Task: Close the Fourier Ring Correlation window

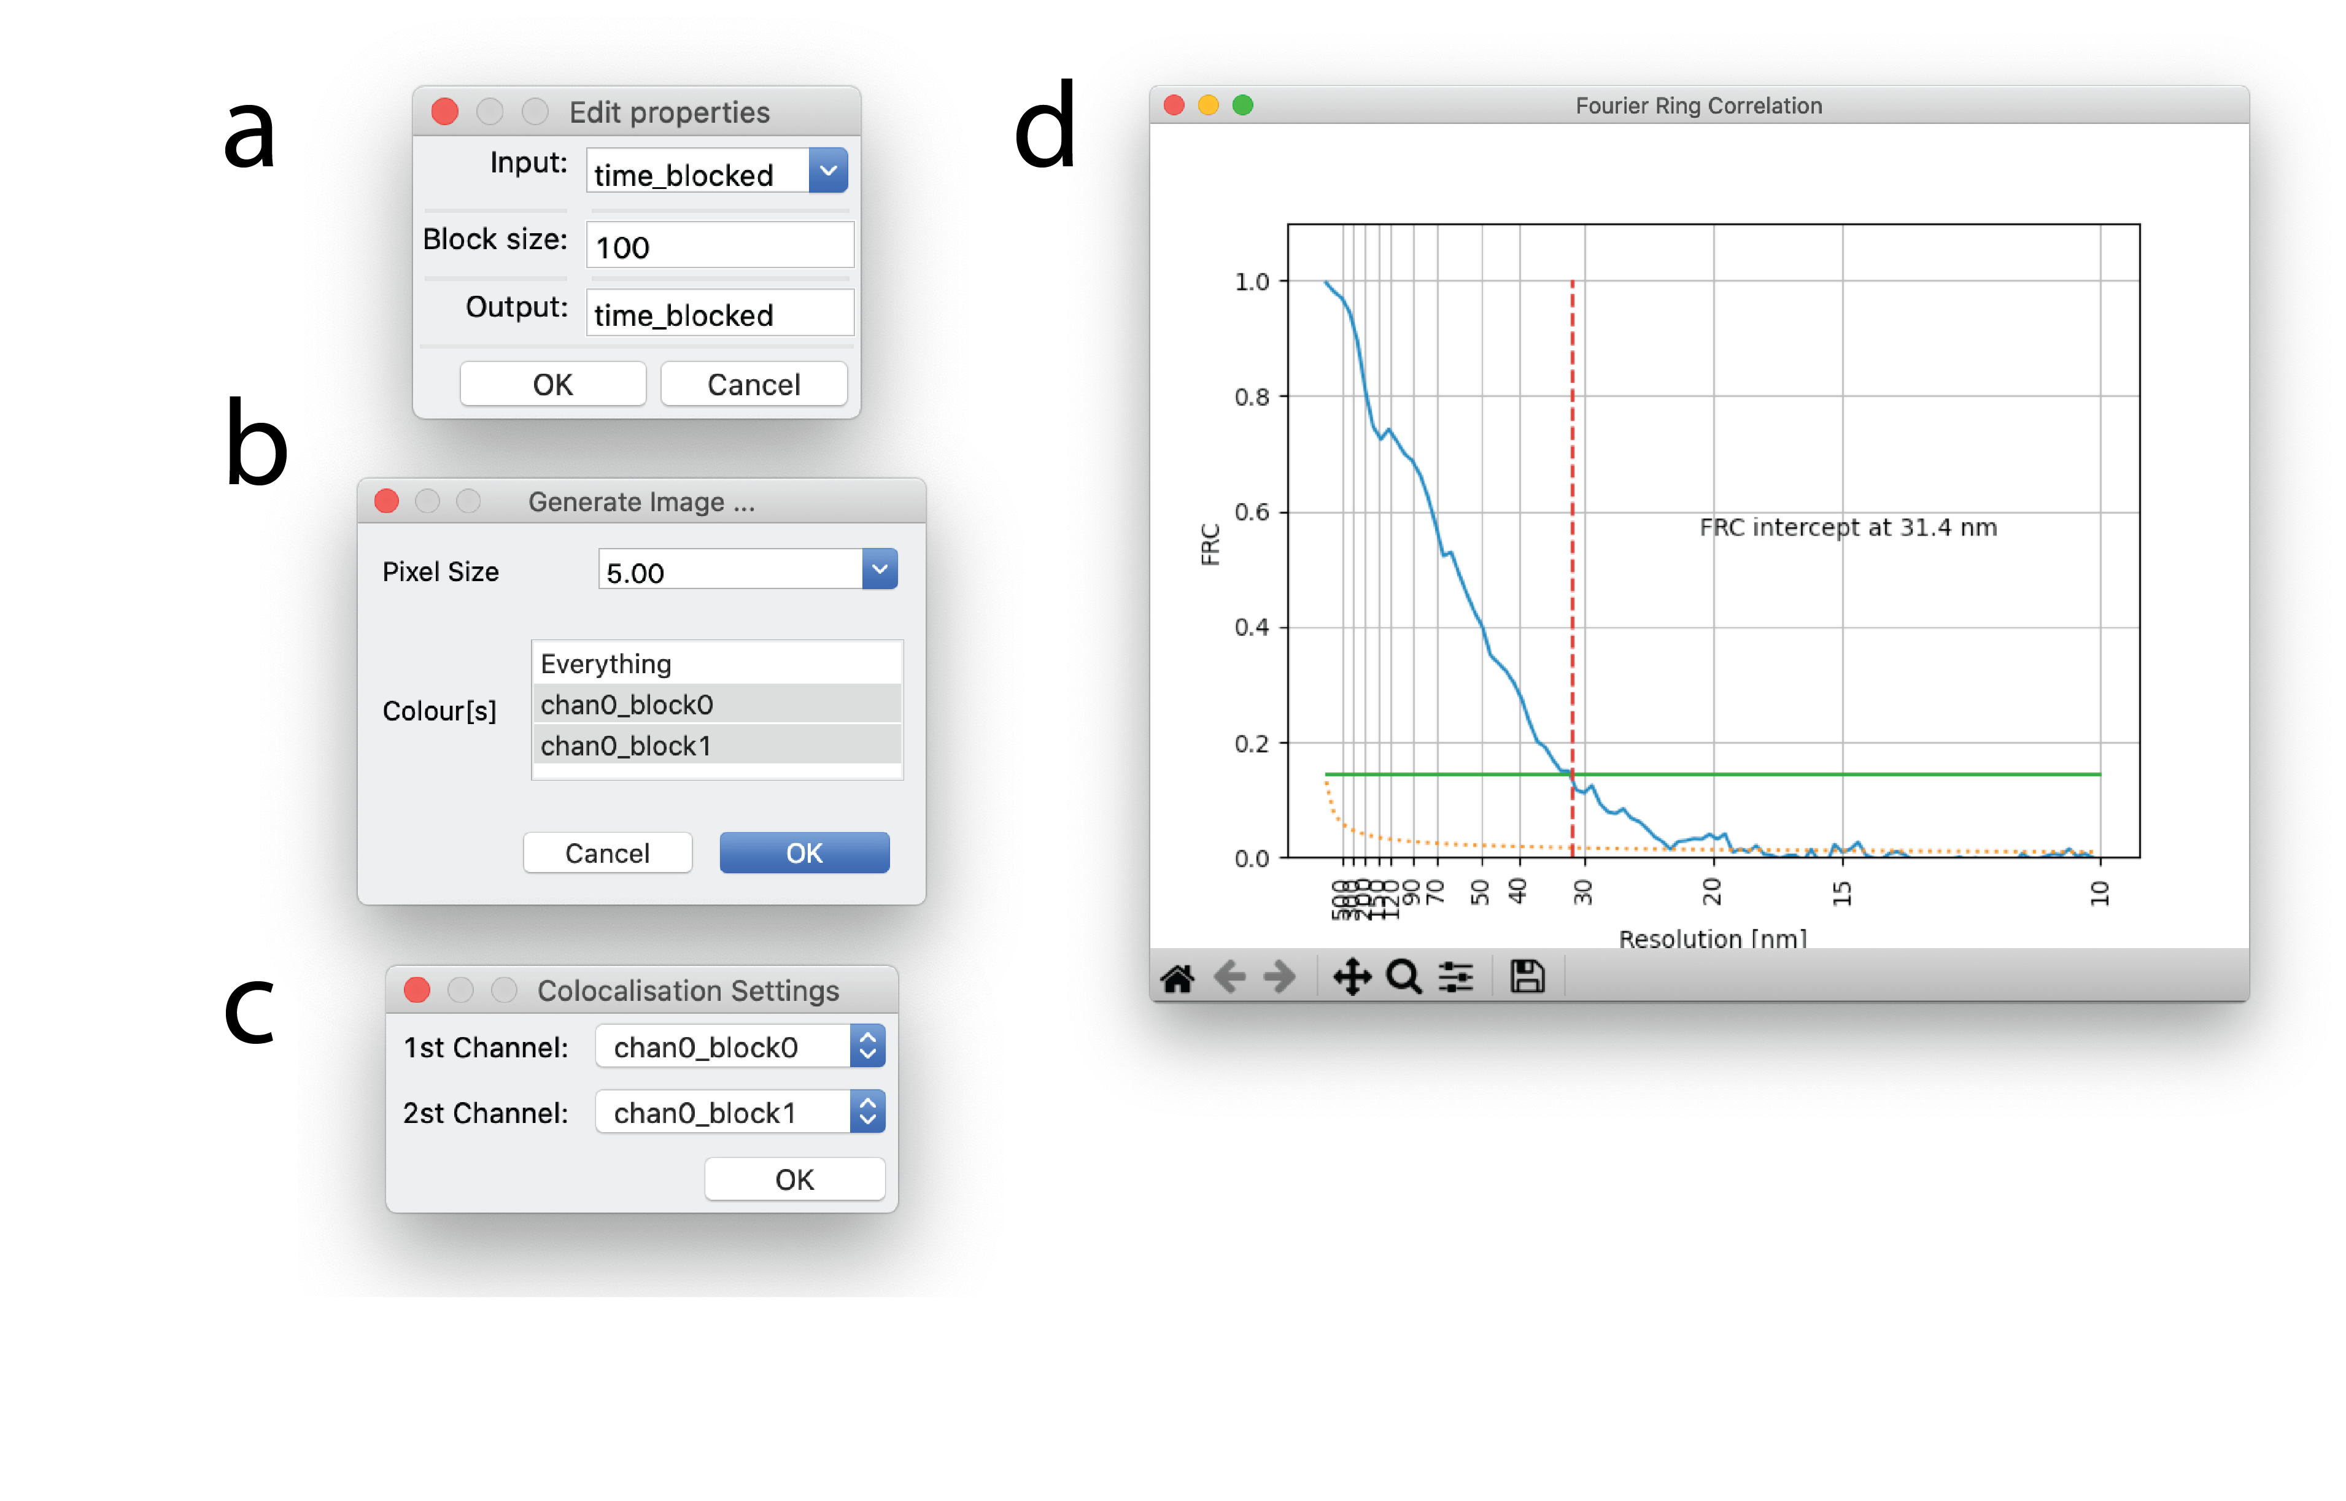Action: (x=1174, y=106)
